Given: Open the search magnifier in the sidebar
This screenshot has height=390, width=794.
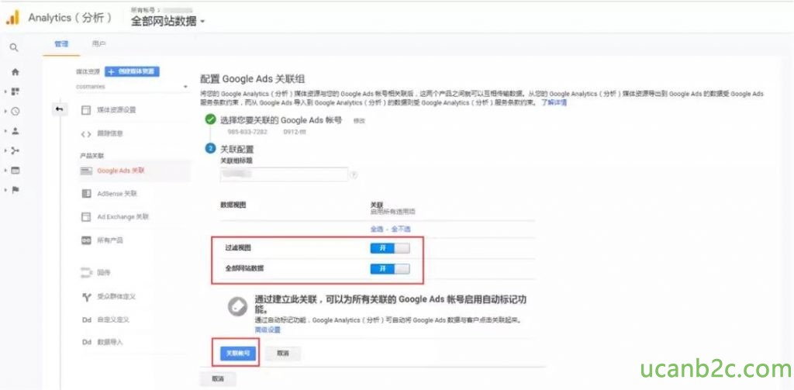Looking at the screenshot, I should [14, 47].
